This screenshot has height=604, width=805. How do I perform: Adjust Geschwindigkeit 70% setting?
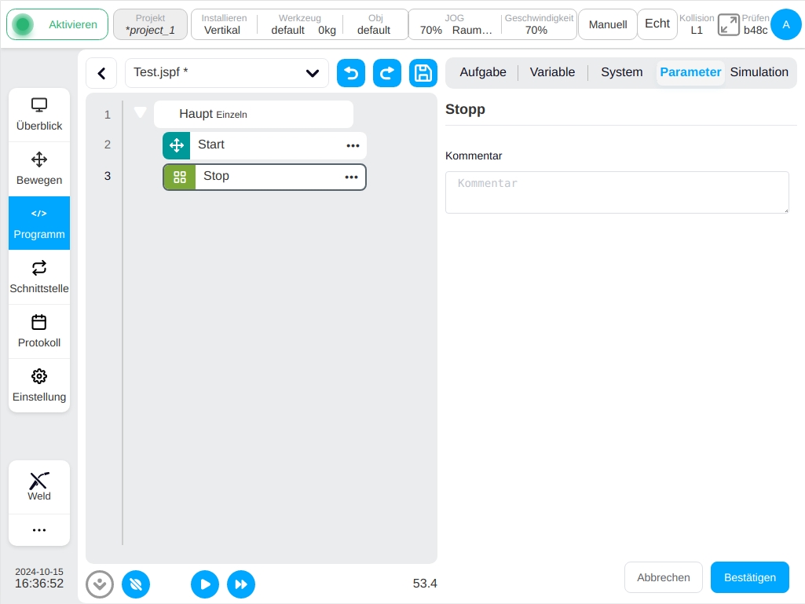point(539,24)
